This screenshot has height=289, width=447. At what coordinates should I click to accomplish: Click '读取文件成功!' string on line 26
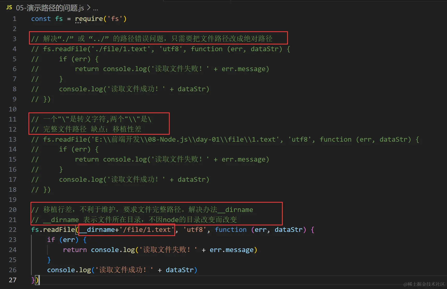124,270
